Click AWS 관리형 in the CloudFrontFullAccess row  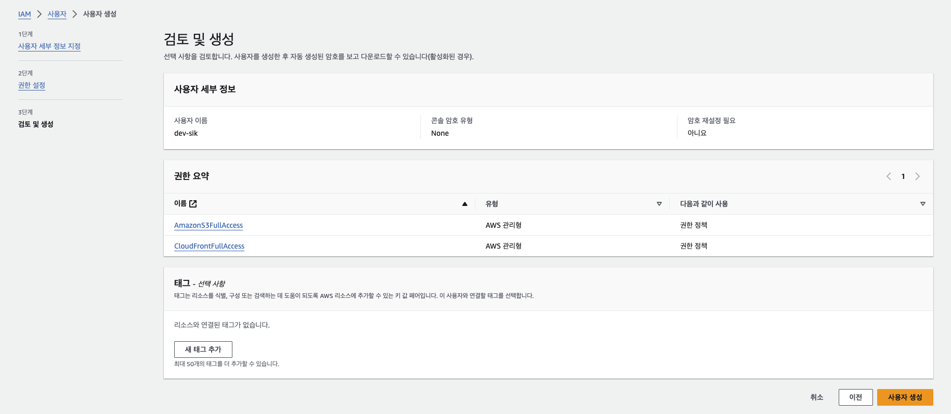504,246
